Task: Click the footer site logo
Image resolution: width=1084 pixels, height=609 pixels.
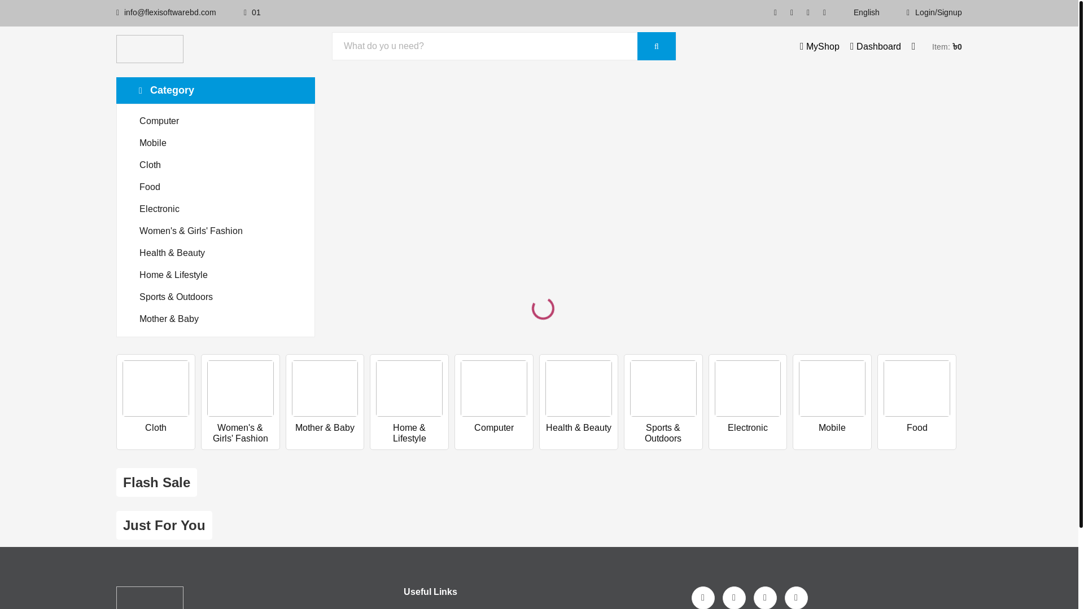Action: 150,598
